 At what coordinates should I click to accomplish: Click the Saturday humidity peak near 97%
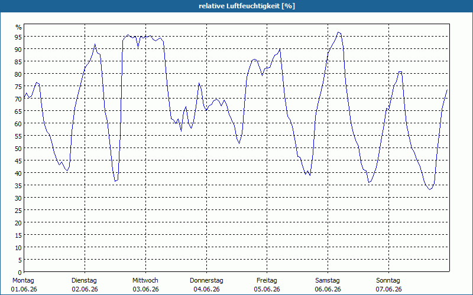(x=339, y=32)
